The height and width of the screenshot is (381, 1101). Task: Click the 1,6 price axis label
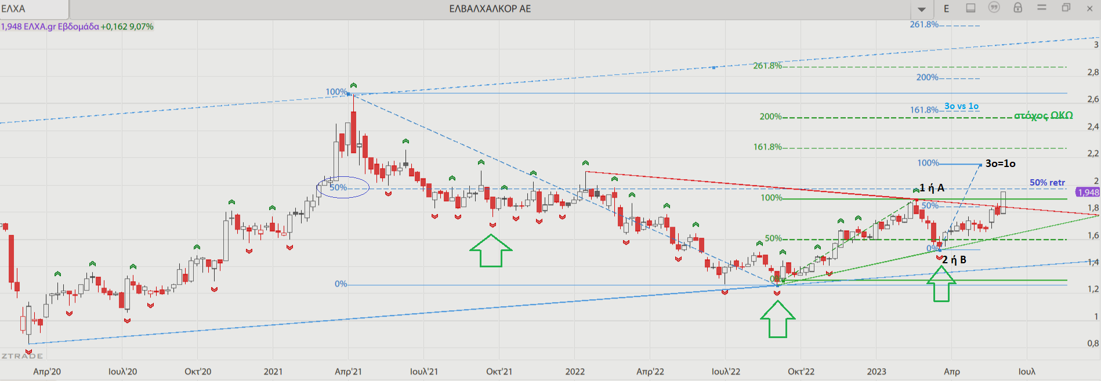point(1093,235)
